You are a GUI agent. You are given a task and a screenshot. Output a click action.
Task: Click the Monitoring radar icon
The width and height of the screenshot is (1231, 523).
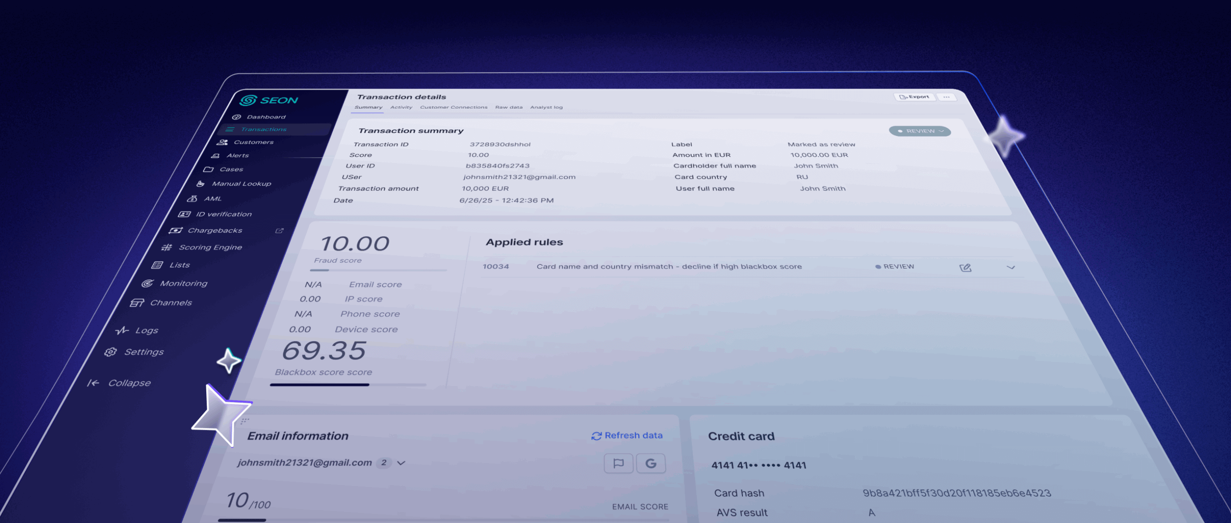[x=148, y=284]
